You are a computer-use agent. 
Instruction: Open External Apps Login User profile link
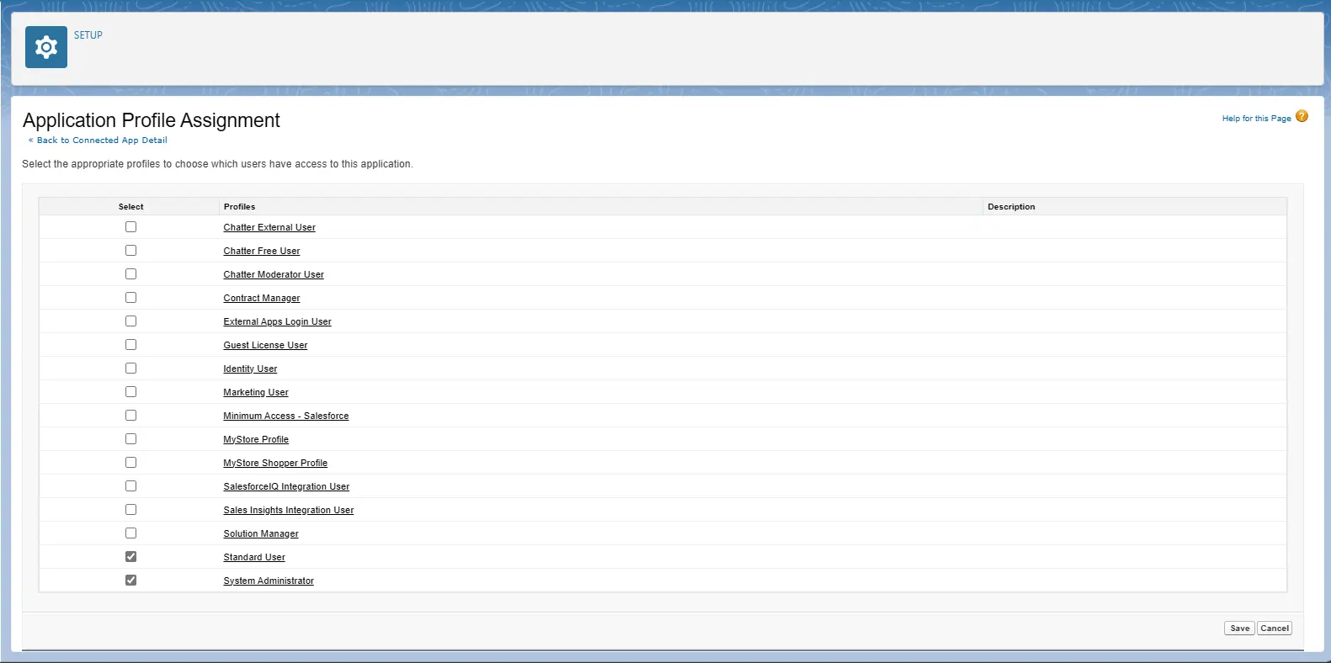coord(277,321)
